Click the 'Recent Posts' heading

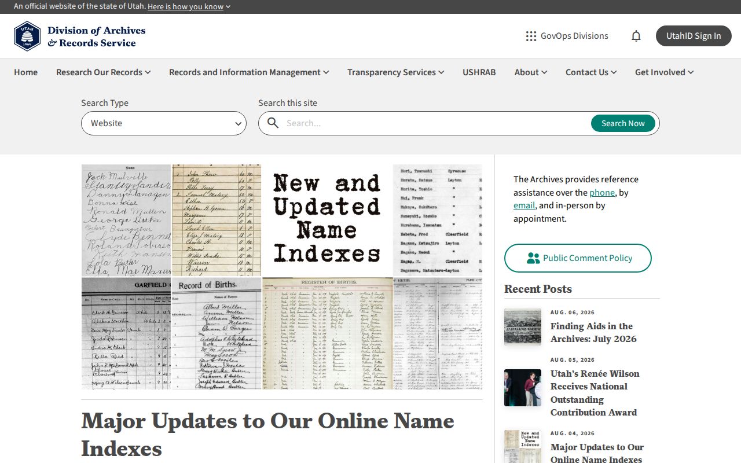[x=538, y=289]
